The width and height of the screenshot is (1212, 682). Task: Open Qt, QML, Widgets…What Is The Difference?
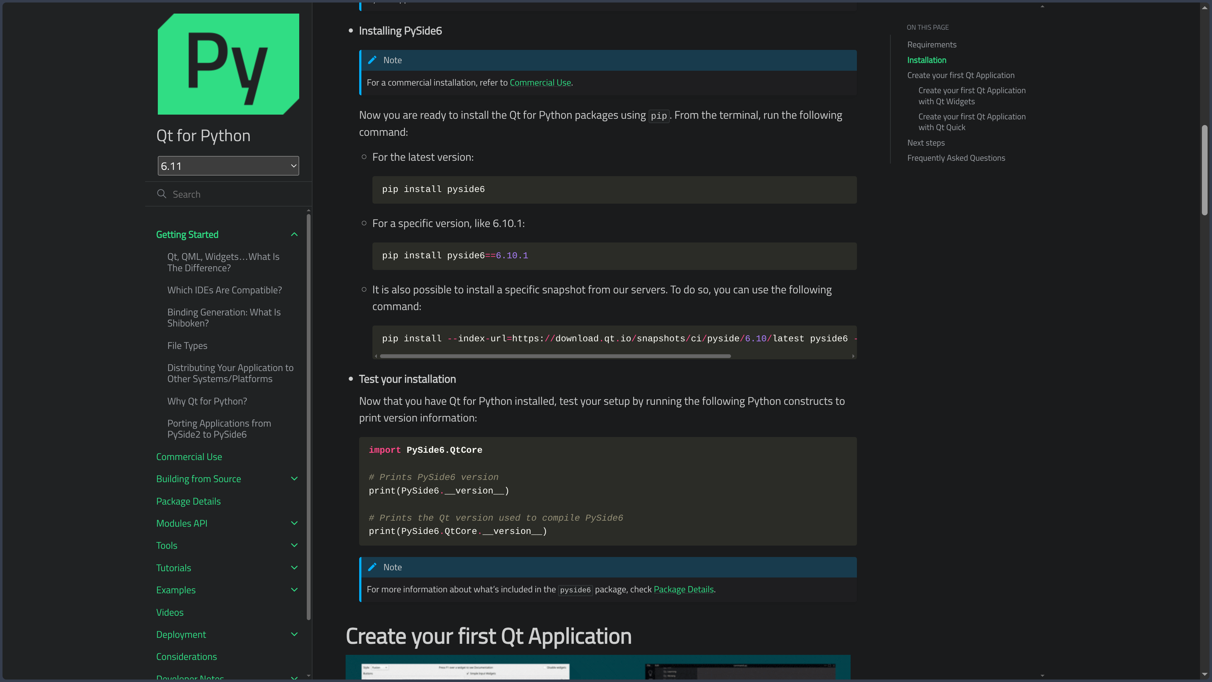(x=223, y=262)
